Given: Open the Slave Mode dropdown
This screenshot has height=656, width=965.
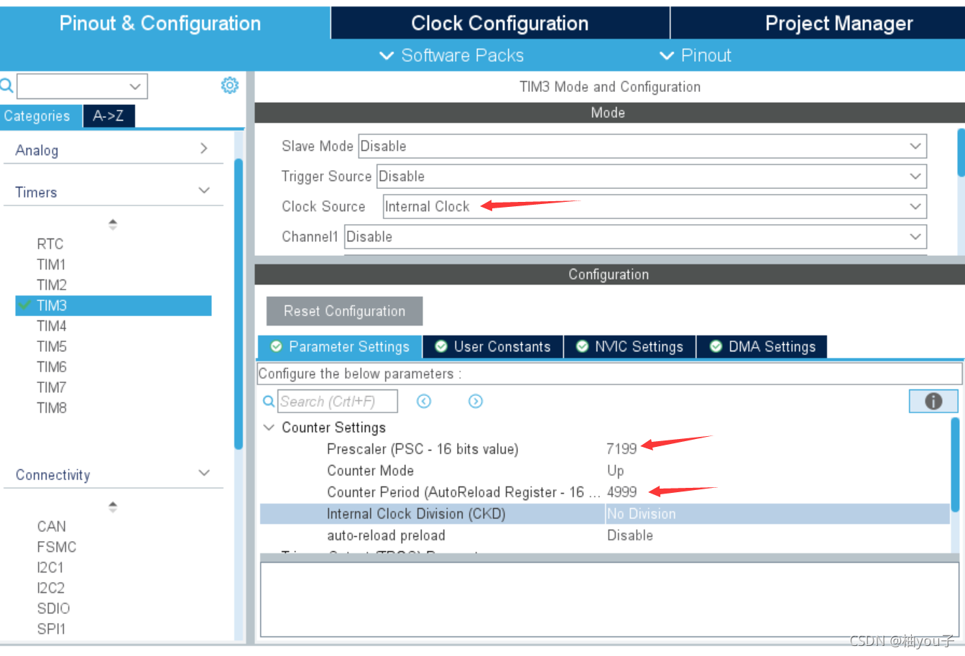Looking at the screenshot, I should (x=642, y=146).
